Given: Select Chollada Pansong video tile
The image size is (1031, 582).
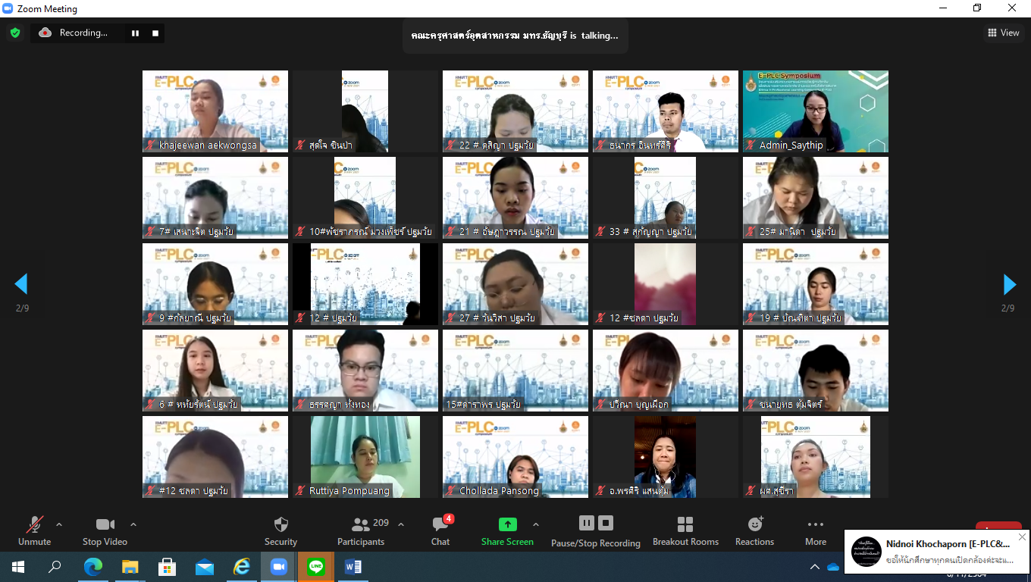Looking at the screenshot, I should pos(515,457).
